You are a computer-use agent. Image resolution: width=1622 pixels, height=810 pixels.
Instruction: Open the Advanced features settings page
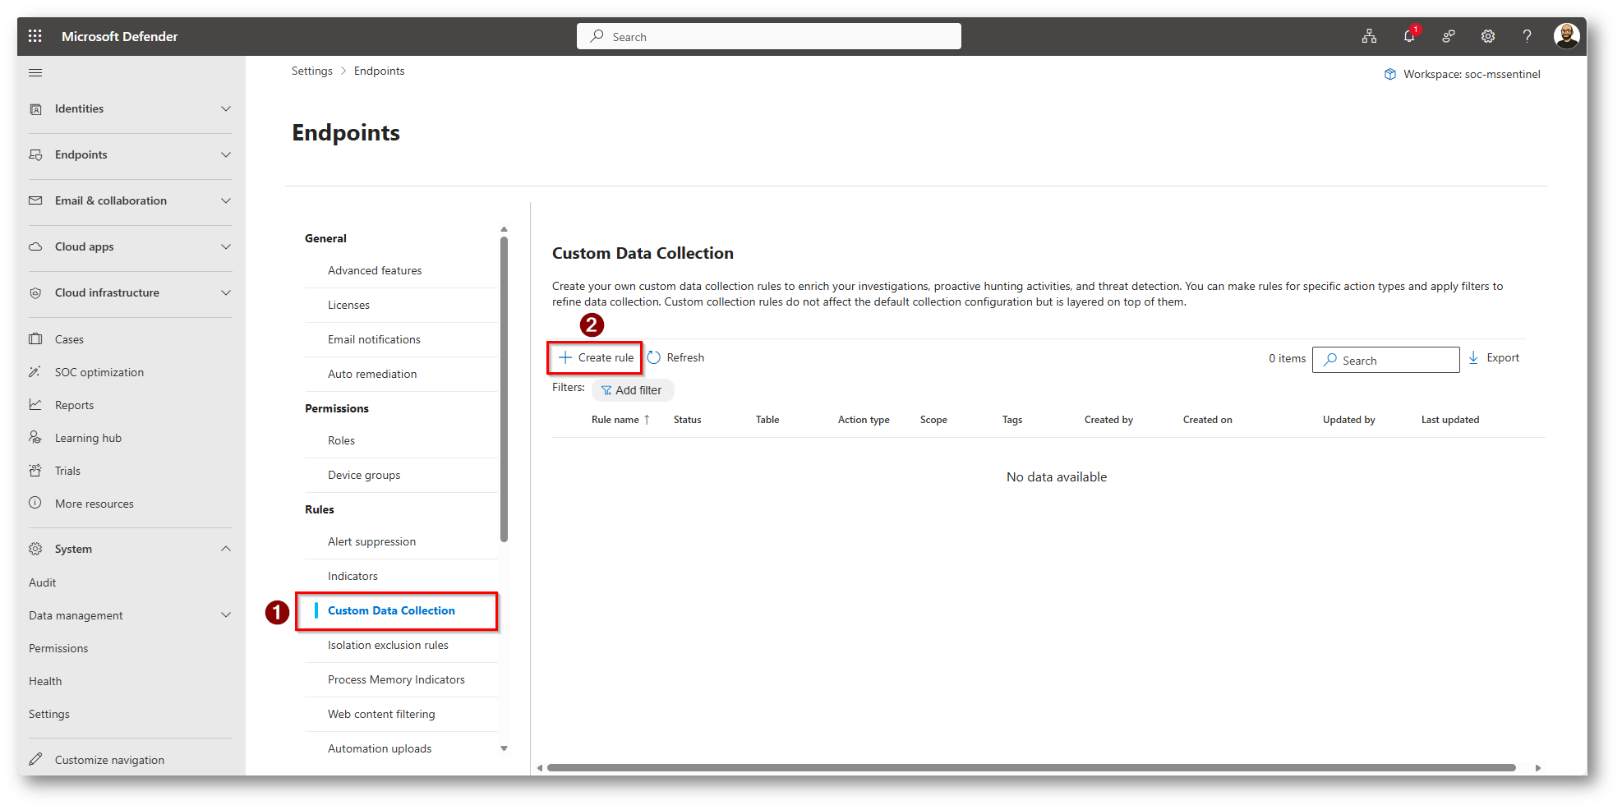(x=375, y=271)
